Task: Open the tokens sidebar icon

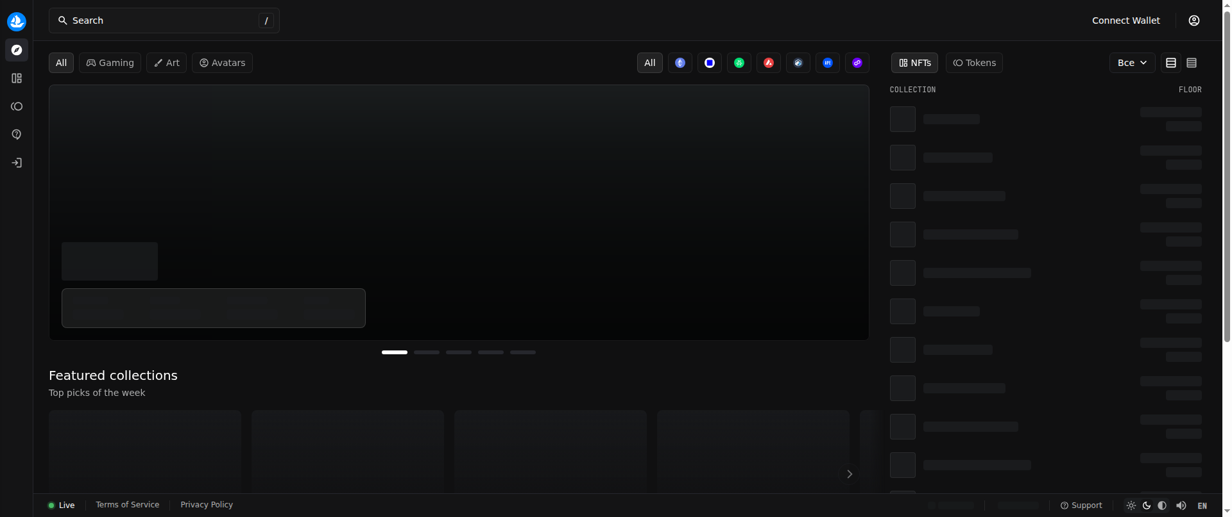Action: [x=17, y=106]
